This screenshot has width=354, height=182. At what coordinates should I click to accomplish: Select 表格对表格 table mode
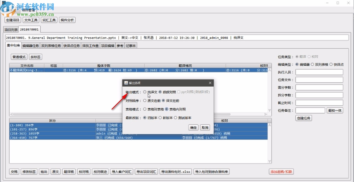[x=145, y=109]
